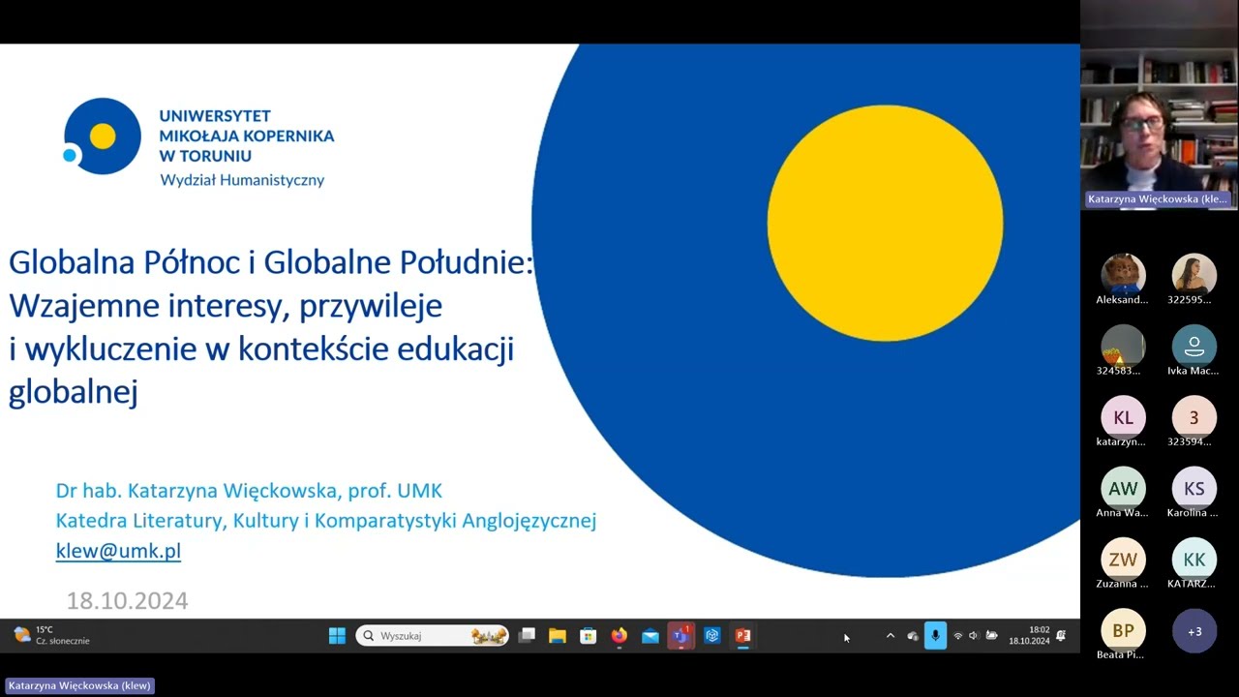The height and width of the screenshot is (697, 1239).
Task: Open the clock showing 18:02 18.10.2024
Action: point(1029,636)
